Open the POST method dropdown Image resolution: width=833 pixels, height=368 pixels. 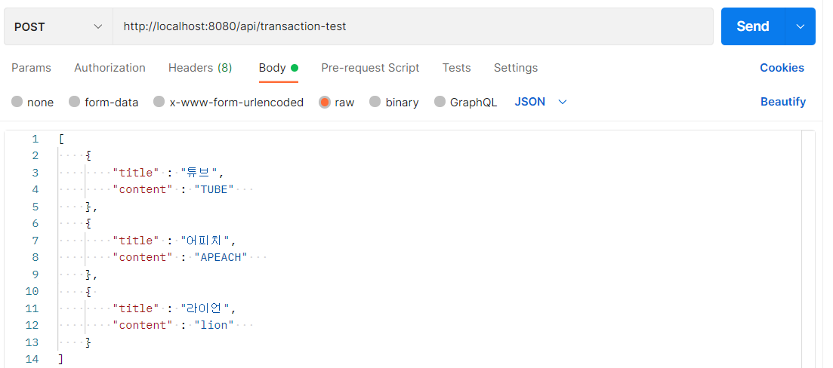click(58, 26)
